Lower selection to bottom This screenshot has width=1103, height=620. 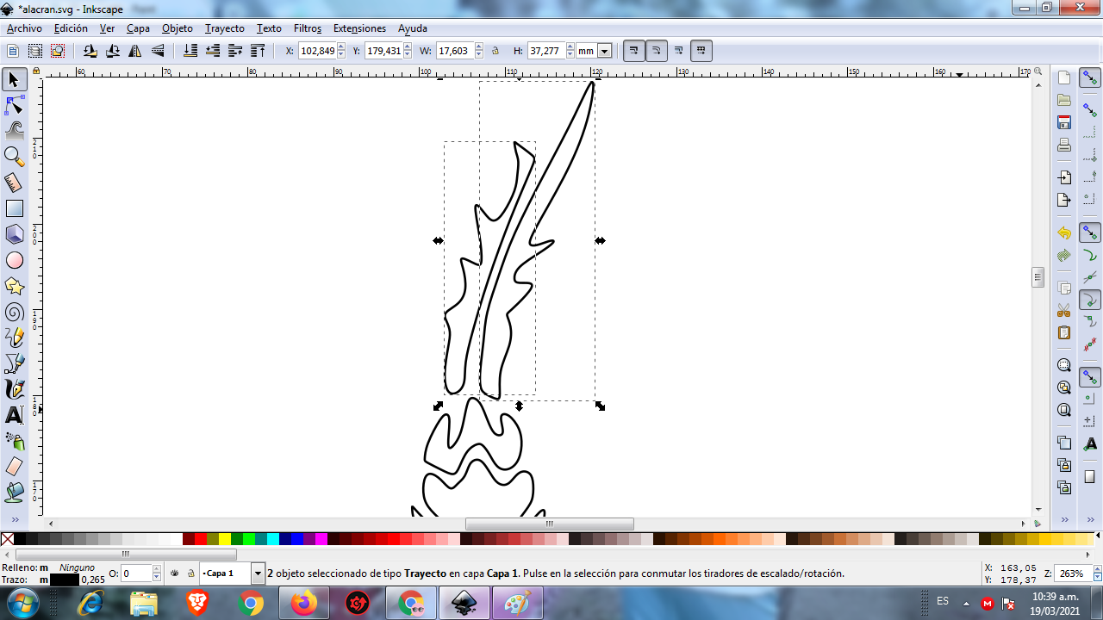(190, 51)
